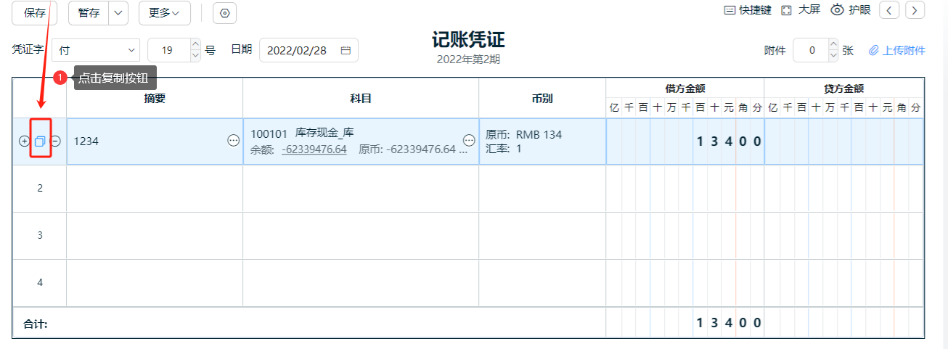The width and height of the screenshot is (948, 349).
Task: Increase the voucher number
Action: pos(195,45)
